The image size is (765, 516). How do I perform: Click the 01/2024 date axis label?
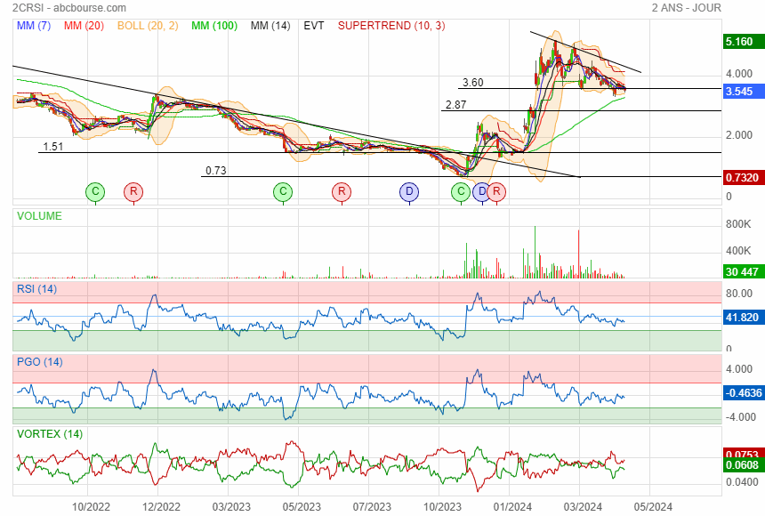click(x=512, y=507)
